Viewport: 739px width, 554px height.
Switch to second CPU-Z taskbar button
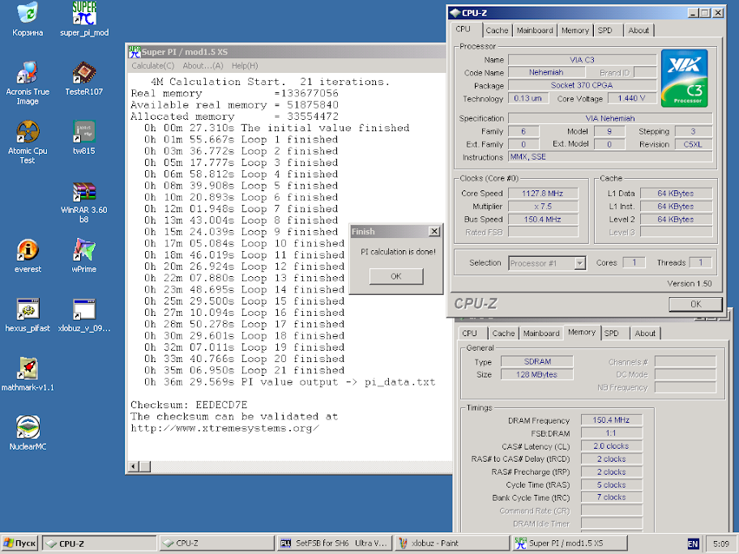coord(216,543)
